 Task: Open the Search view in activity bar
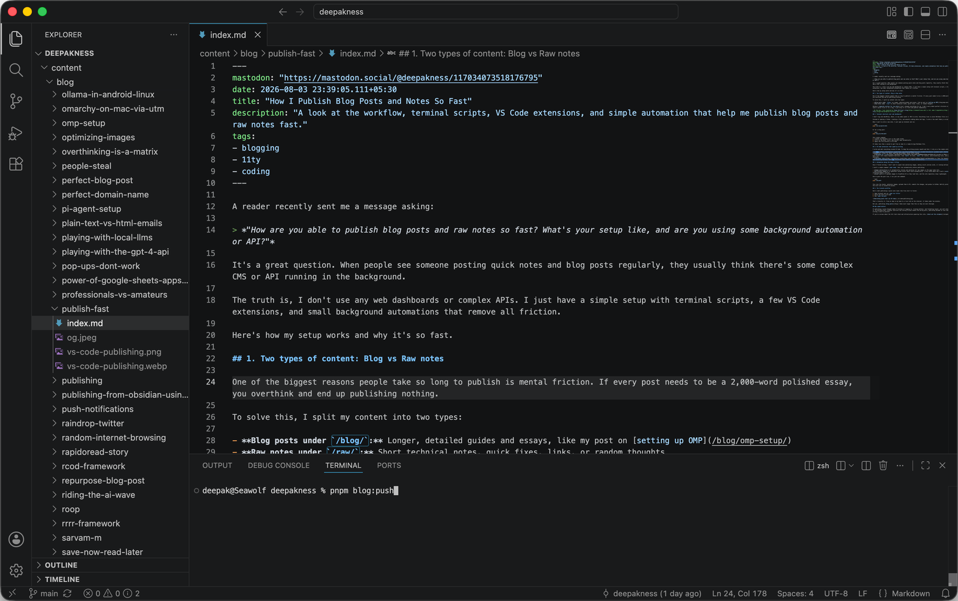click(x=16, y=70)
